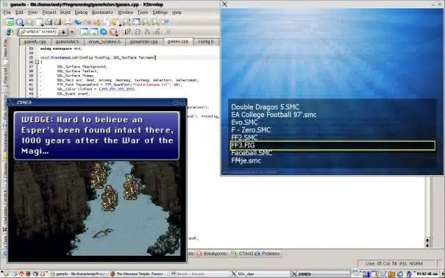Click the clock in the system tray
The width and height of the screenshot is (445, 278).
tap(428, 274)
